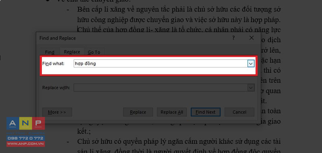This screenshot has width=322, height=153.
Task: Open the Go To tab
Action: click(94, 52)
